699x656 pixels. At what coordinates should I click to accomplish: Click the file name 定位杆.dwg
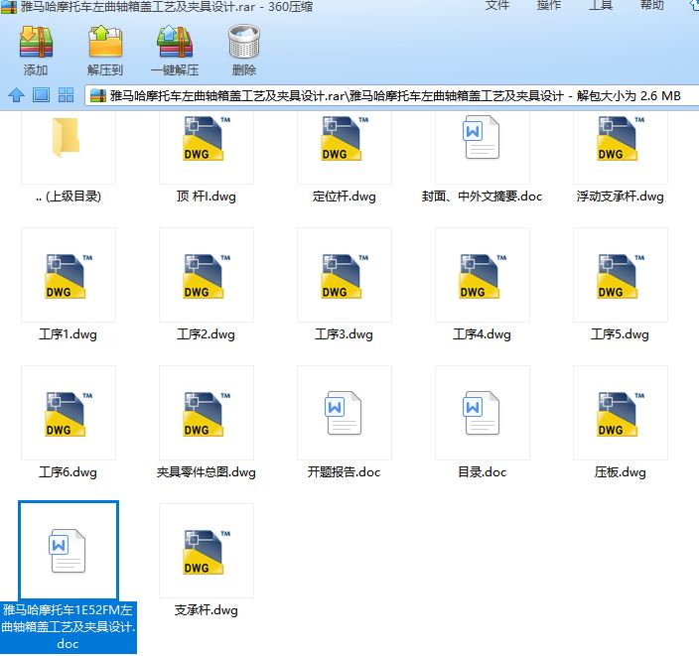(x=344, y=197)
